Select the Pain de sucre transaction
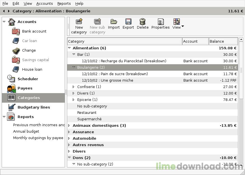The width and height of the screenshot is (245, 175). (153, 74)
